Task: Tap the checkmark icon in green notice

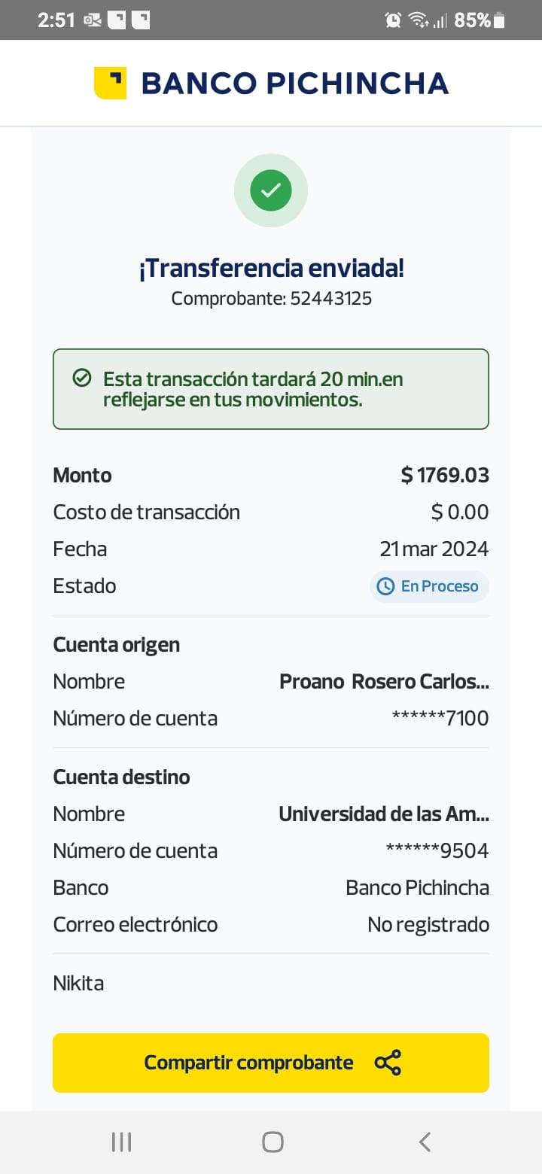Action: (x=82, y=379)
